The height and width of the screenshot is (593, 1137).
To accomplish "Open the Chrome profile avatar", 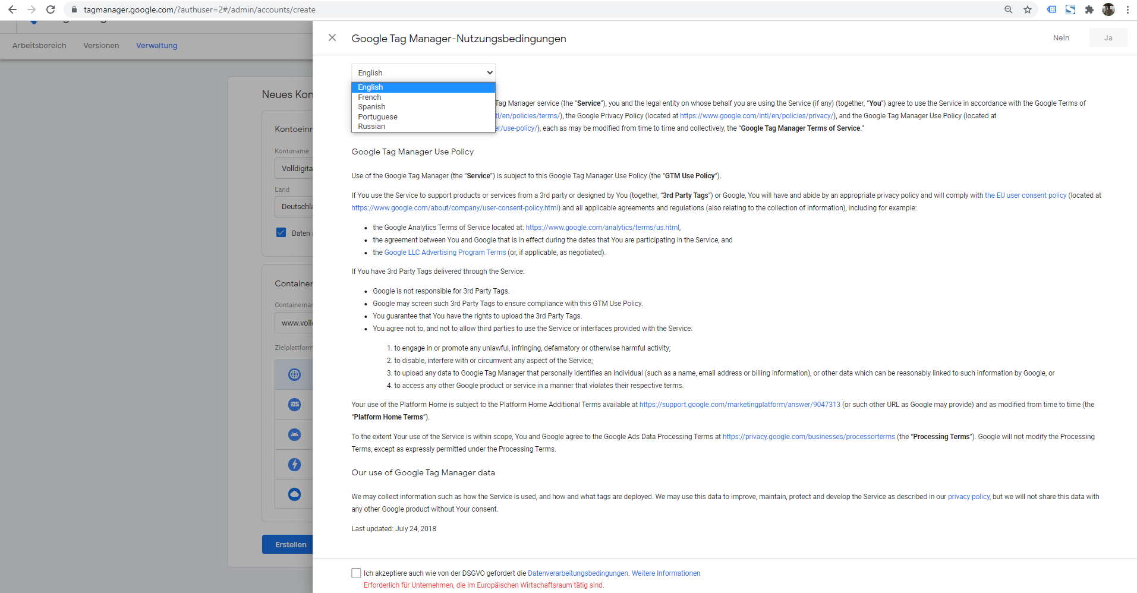I will pos(1108,10).
